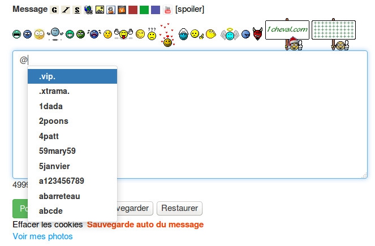Choose the red text color swatch

[x=133, y=10]
